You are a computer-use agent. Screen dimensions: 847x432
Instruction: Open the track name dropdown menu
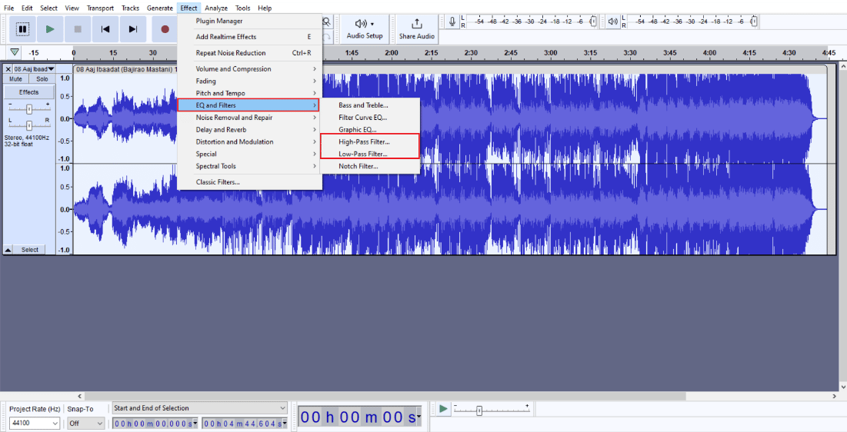pyautogui.click(x=35, y=69)
